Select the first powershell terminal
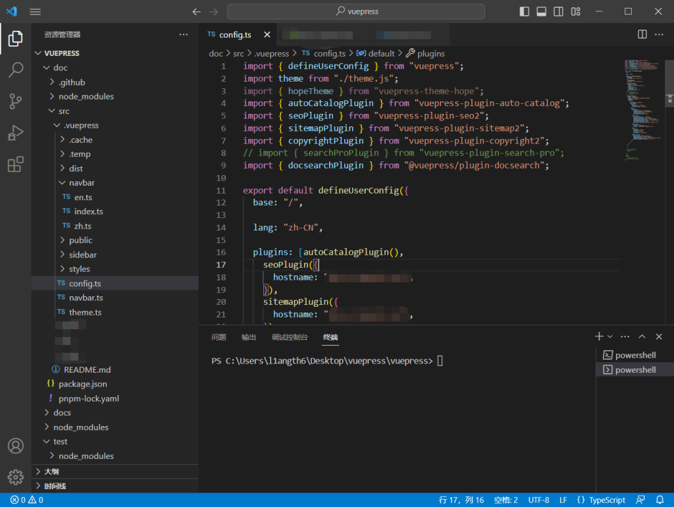674x507 pixels. click(x=635, y=355)
